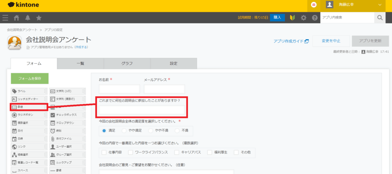392x174 pixels.
Task: Open the アプリ作成ガイド link
Action: point(291,41)
